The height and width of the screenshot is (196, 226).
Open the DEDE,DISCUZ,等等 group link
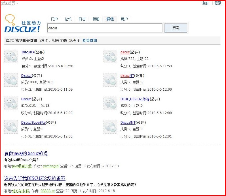point(135,99)
